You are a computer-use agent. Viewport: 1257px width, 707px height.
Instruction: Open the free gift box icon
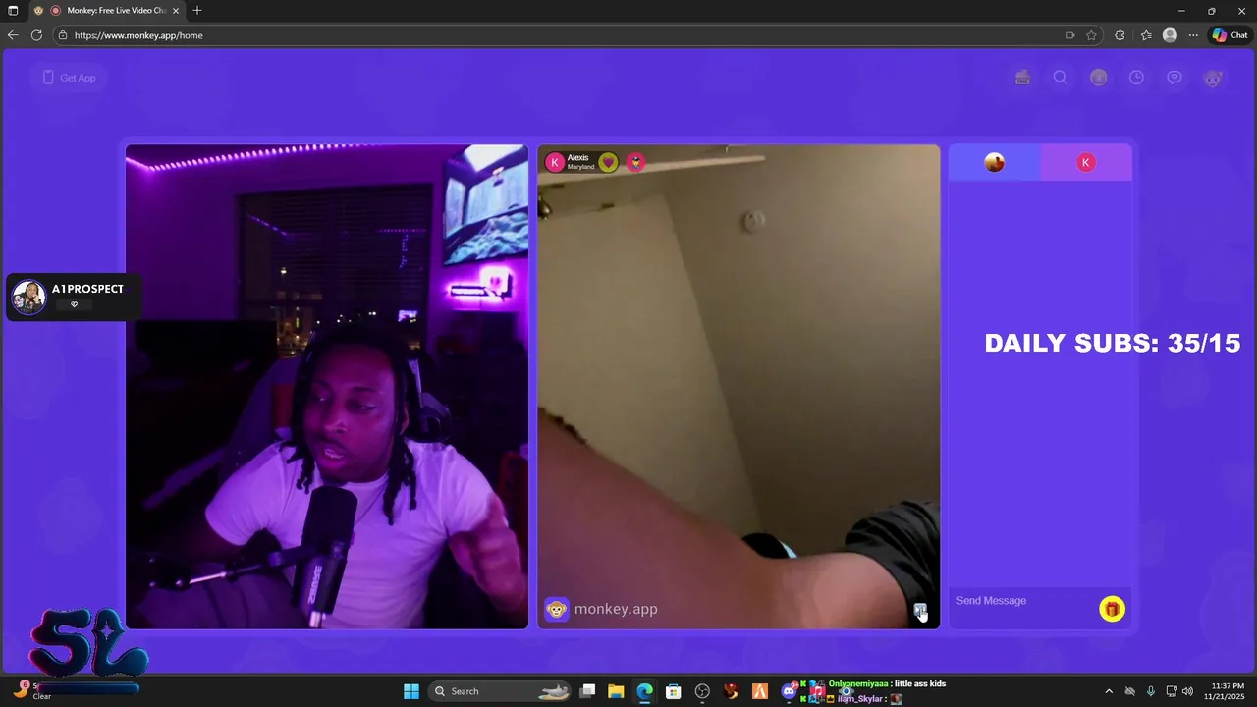coord(1022,78)
